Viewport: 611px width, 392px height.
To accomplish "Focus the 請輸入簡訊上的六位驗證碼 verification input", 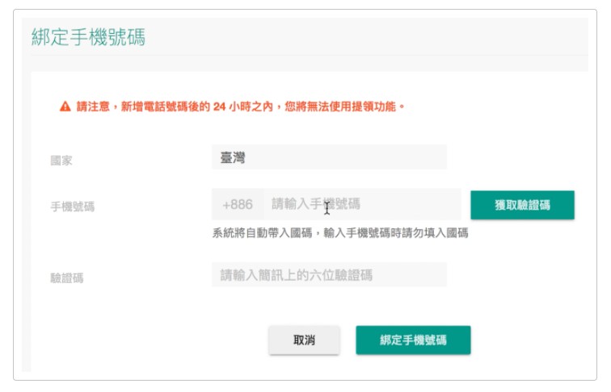I will [329, 275].
